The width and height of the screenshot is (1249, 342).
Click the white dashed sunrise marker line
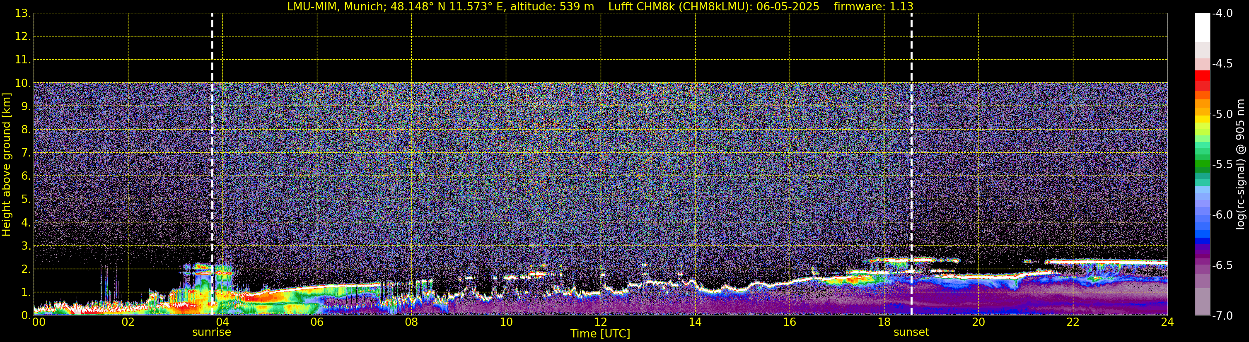[x=212, y=164]
